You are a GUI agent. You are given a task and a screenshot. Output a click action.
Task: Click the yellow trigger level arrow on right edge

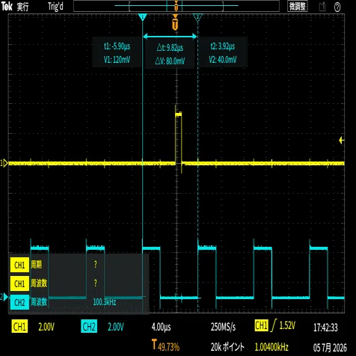click(x=342, y=141)
